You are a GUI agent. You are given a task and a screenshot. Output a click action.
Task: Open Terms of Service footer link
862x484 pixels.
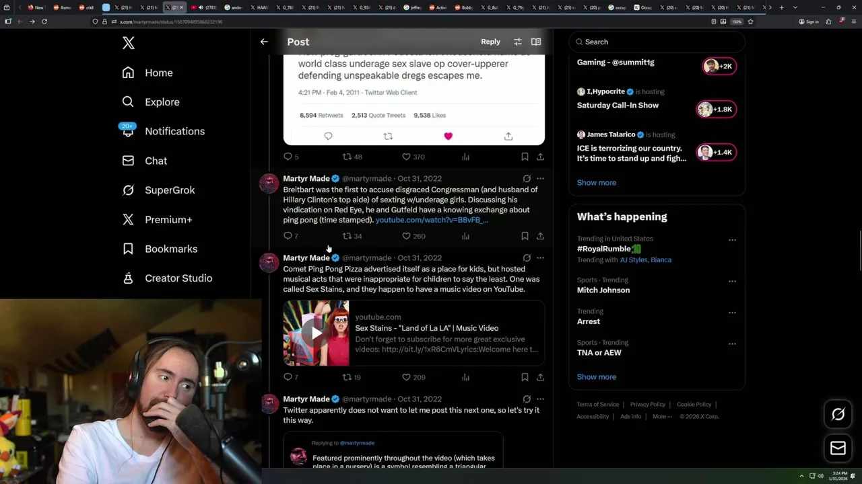click(597, 405)
